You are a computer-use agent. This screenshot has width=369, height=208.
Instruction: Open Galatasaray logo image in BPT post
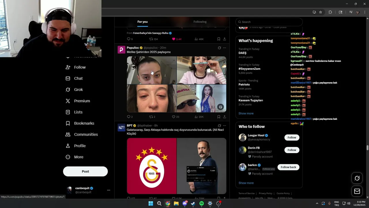point(151,166)
